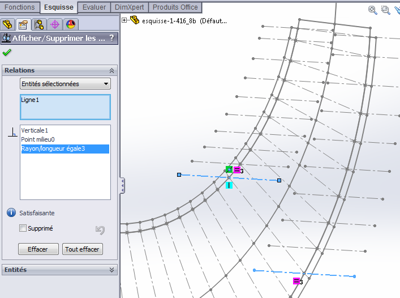
Task: Click the perpendicular relation icon beside list
Action: (12, 132)
